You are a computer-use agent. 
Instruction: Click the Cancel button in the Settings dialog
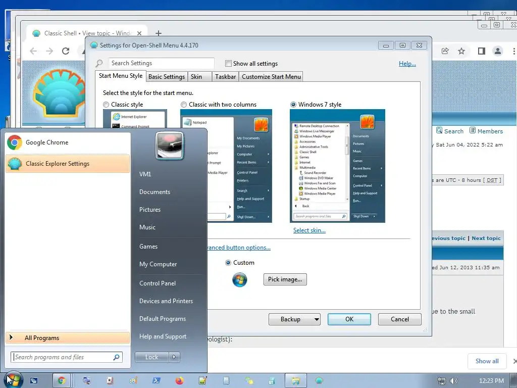(x=400, y=319)
